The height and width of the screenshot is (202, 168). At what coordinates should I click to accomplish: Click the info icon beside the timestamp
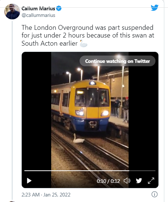(154, 194)
